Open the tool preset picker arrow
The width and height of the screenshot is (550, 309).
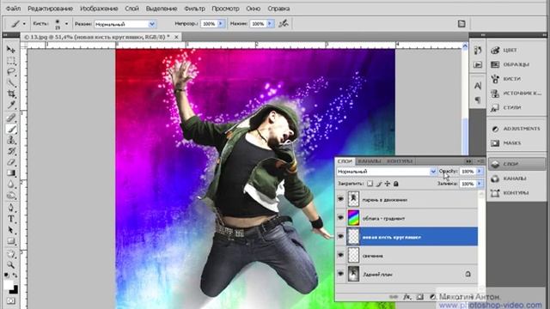(24, 24)
